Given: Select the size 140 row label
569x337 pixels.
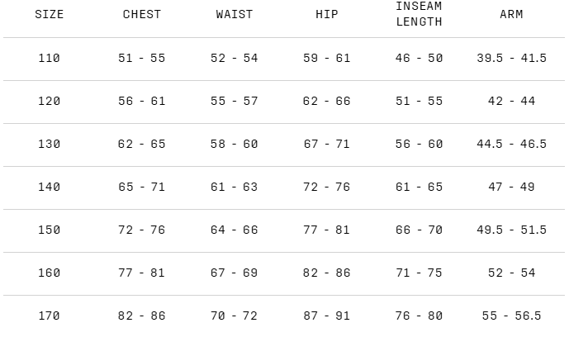Looking at the screenshot, I should click(x=49, y=187).
